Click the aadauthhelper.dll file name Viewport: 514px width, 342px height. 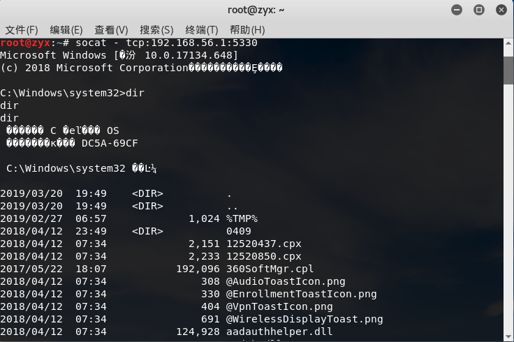point(279,332)
